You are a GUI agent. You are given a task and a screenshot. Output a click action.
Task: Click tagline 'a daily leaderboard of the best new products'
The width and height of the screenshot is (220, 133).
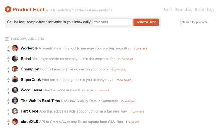(79, 10)
